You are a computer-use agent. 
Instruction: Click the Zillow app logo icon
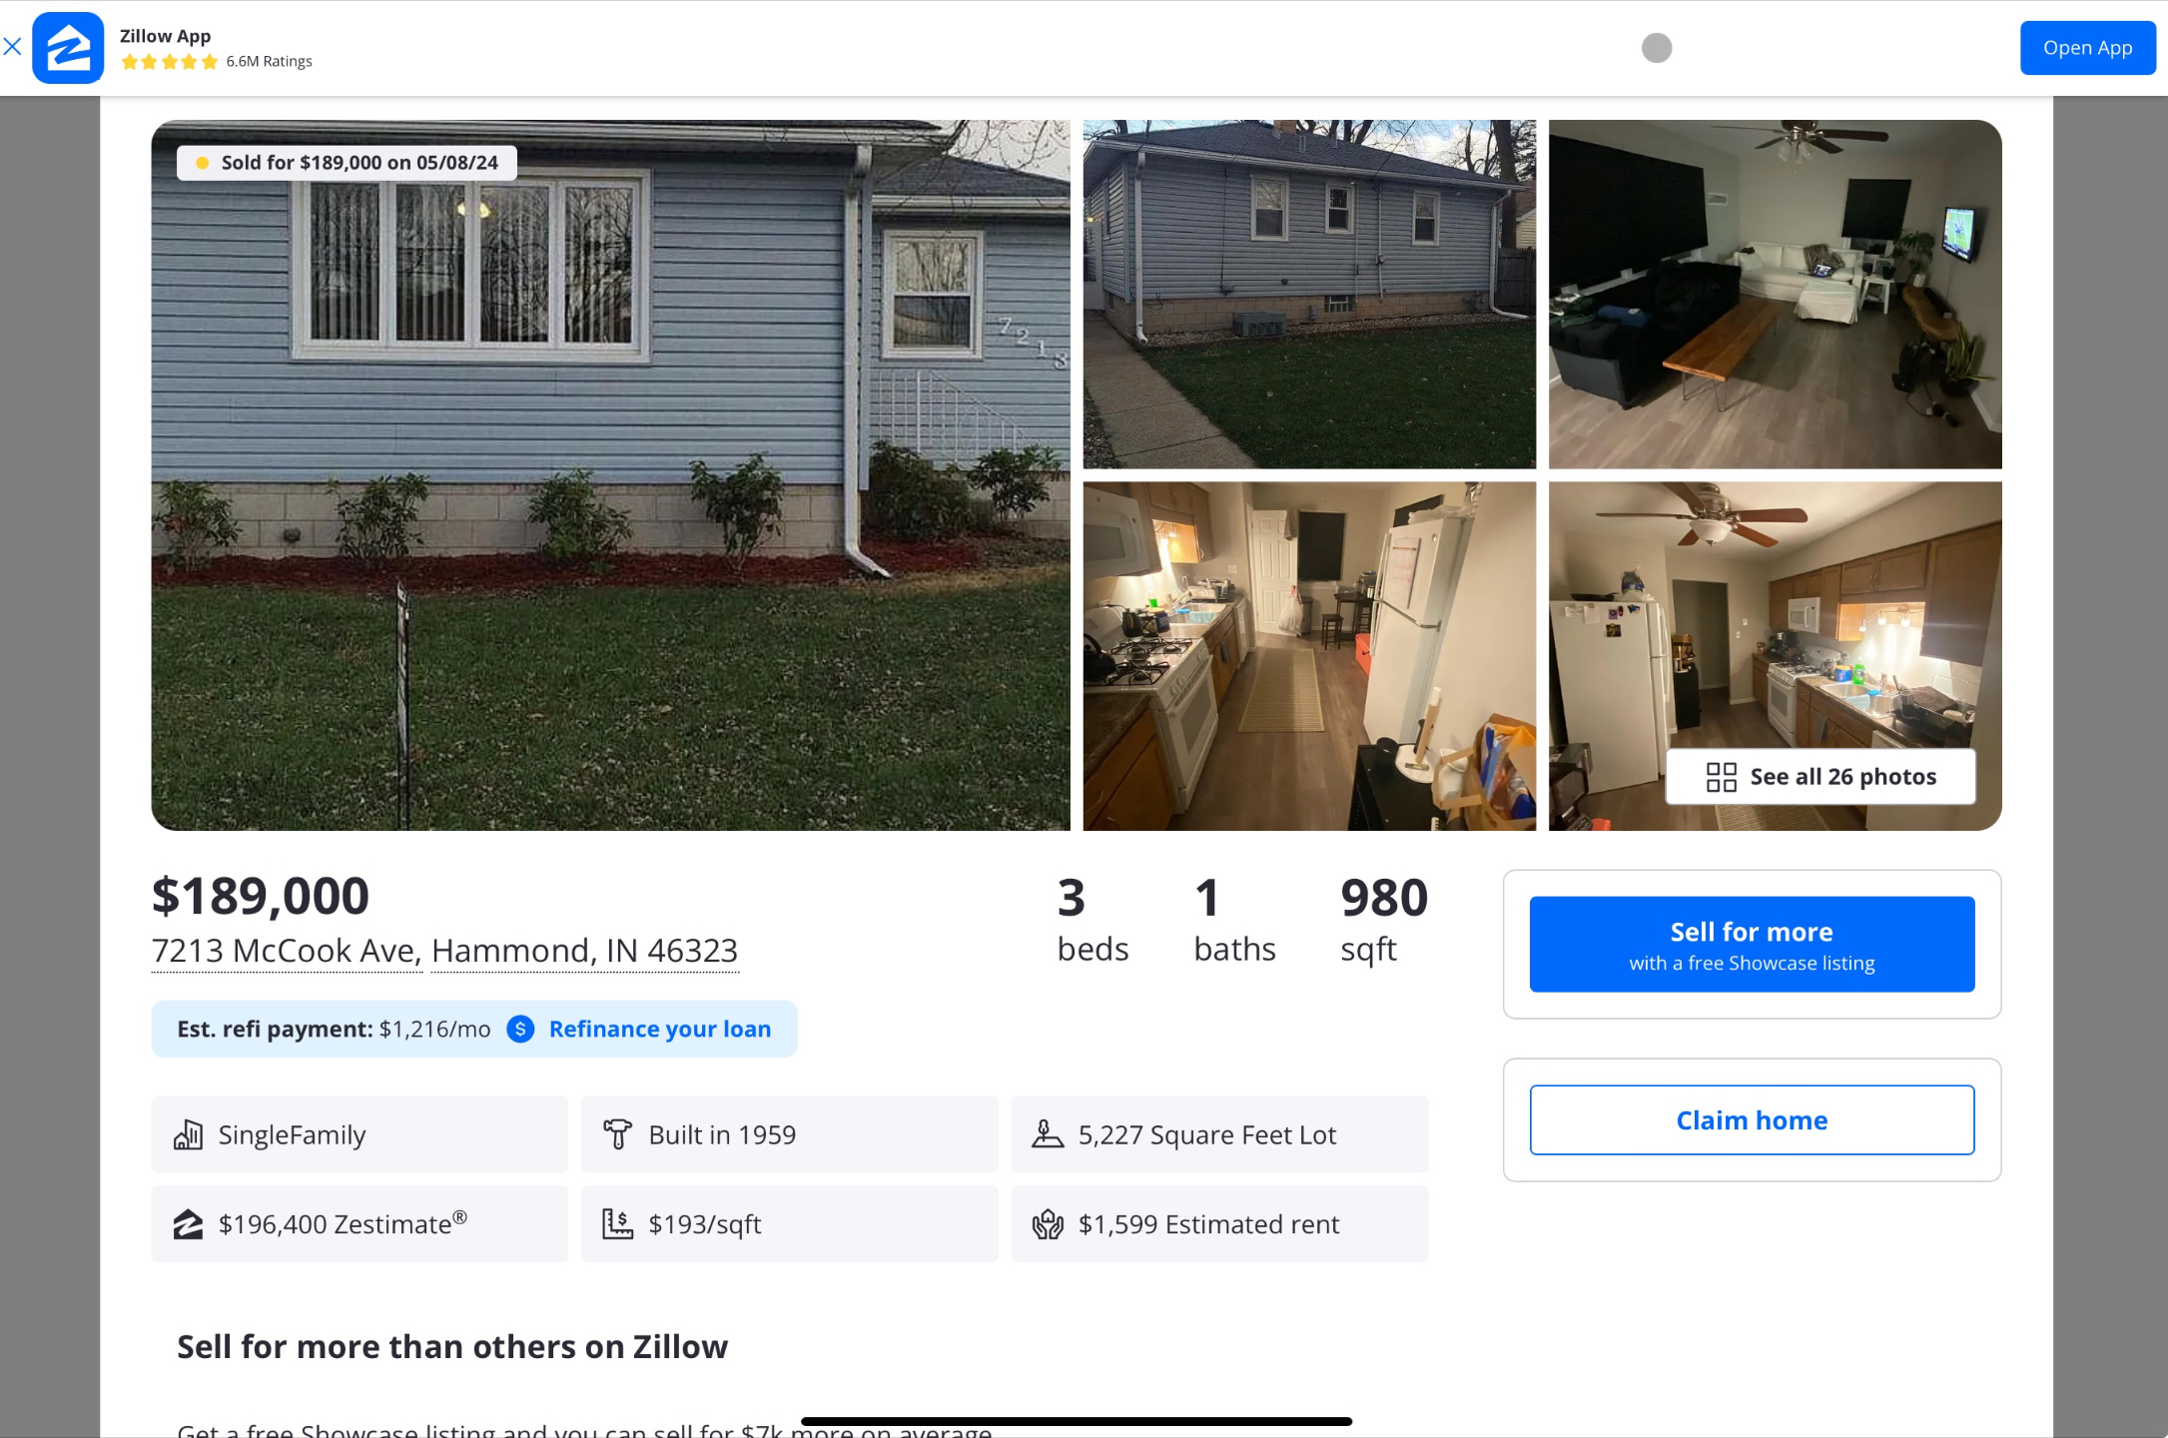(68, 48)
